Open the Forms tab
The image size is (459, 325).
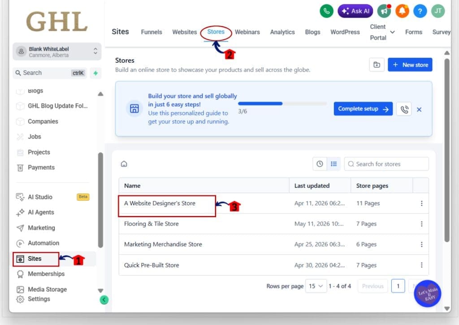pos(414,32)
